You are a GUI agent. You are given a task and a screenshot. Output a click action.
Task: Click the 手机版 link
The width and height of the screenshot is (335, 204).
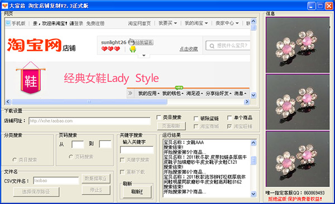pyautogui.click(x=18, y=23)
